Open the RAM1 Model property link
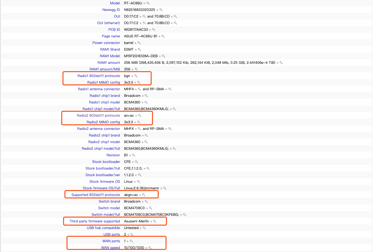Viewport: 373px width, 252px height. (x=110, y=56)
